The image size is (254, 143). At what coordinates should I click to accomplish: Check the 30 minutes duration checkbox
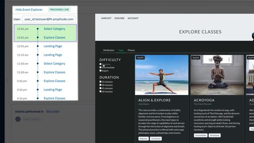point(100,85)
